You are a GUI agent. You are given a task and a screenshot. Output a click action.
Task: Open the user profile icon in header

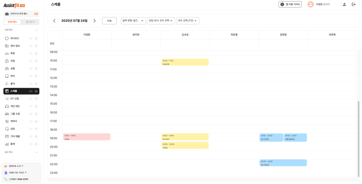(x=344, y=4)
